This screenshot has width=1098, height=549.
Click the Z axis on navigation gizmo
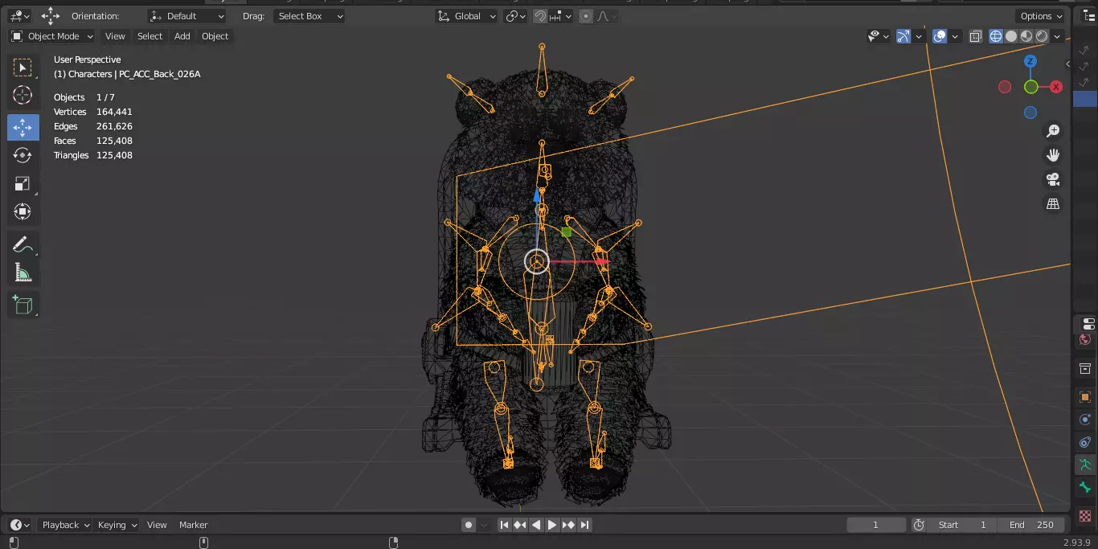tap(1030, 61)
